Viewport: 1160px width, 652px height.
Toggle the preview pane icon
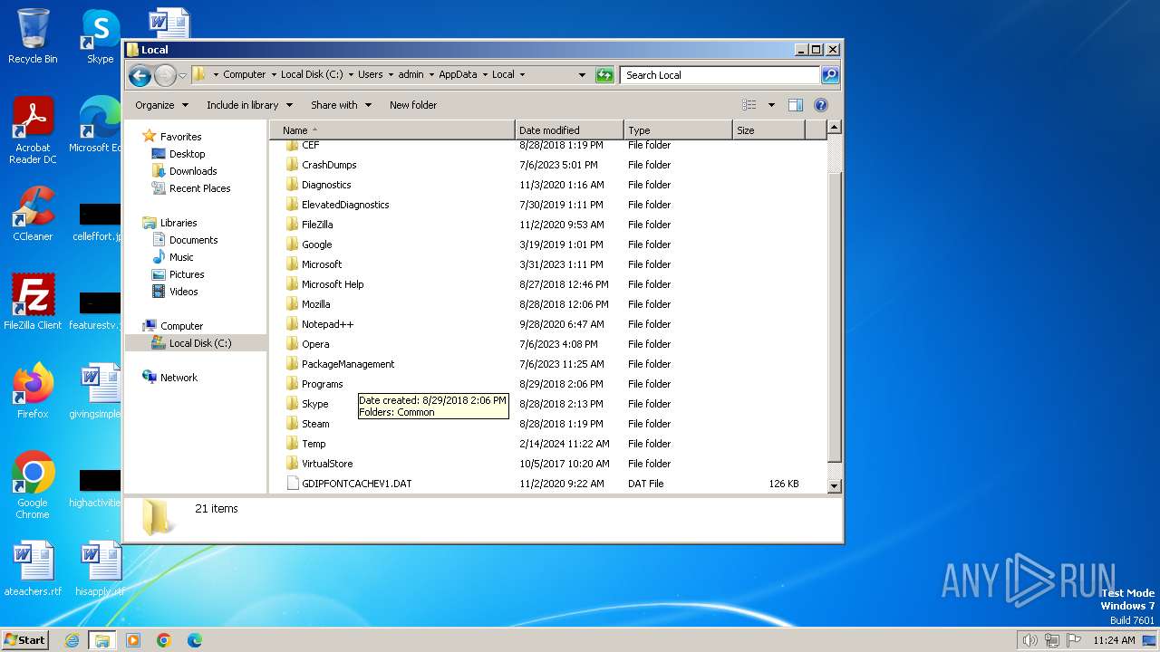pyautogui.click(x=796, y=105)
